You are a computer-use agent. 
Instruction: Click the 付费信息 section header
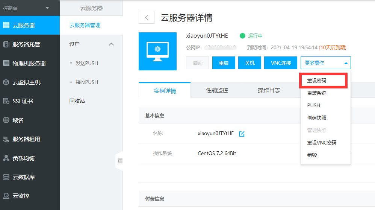coord(154,199)
